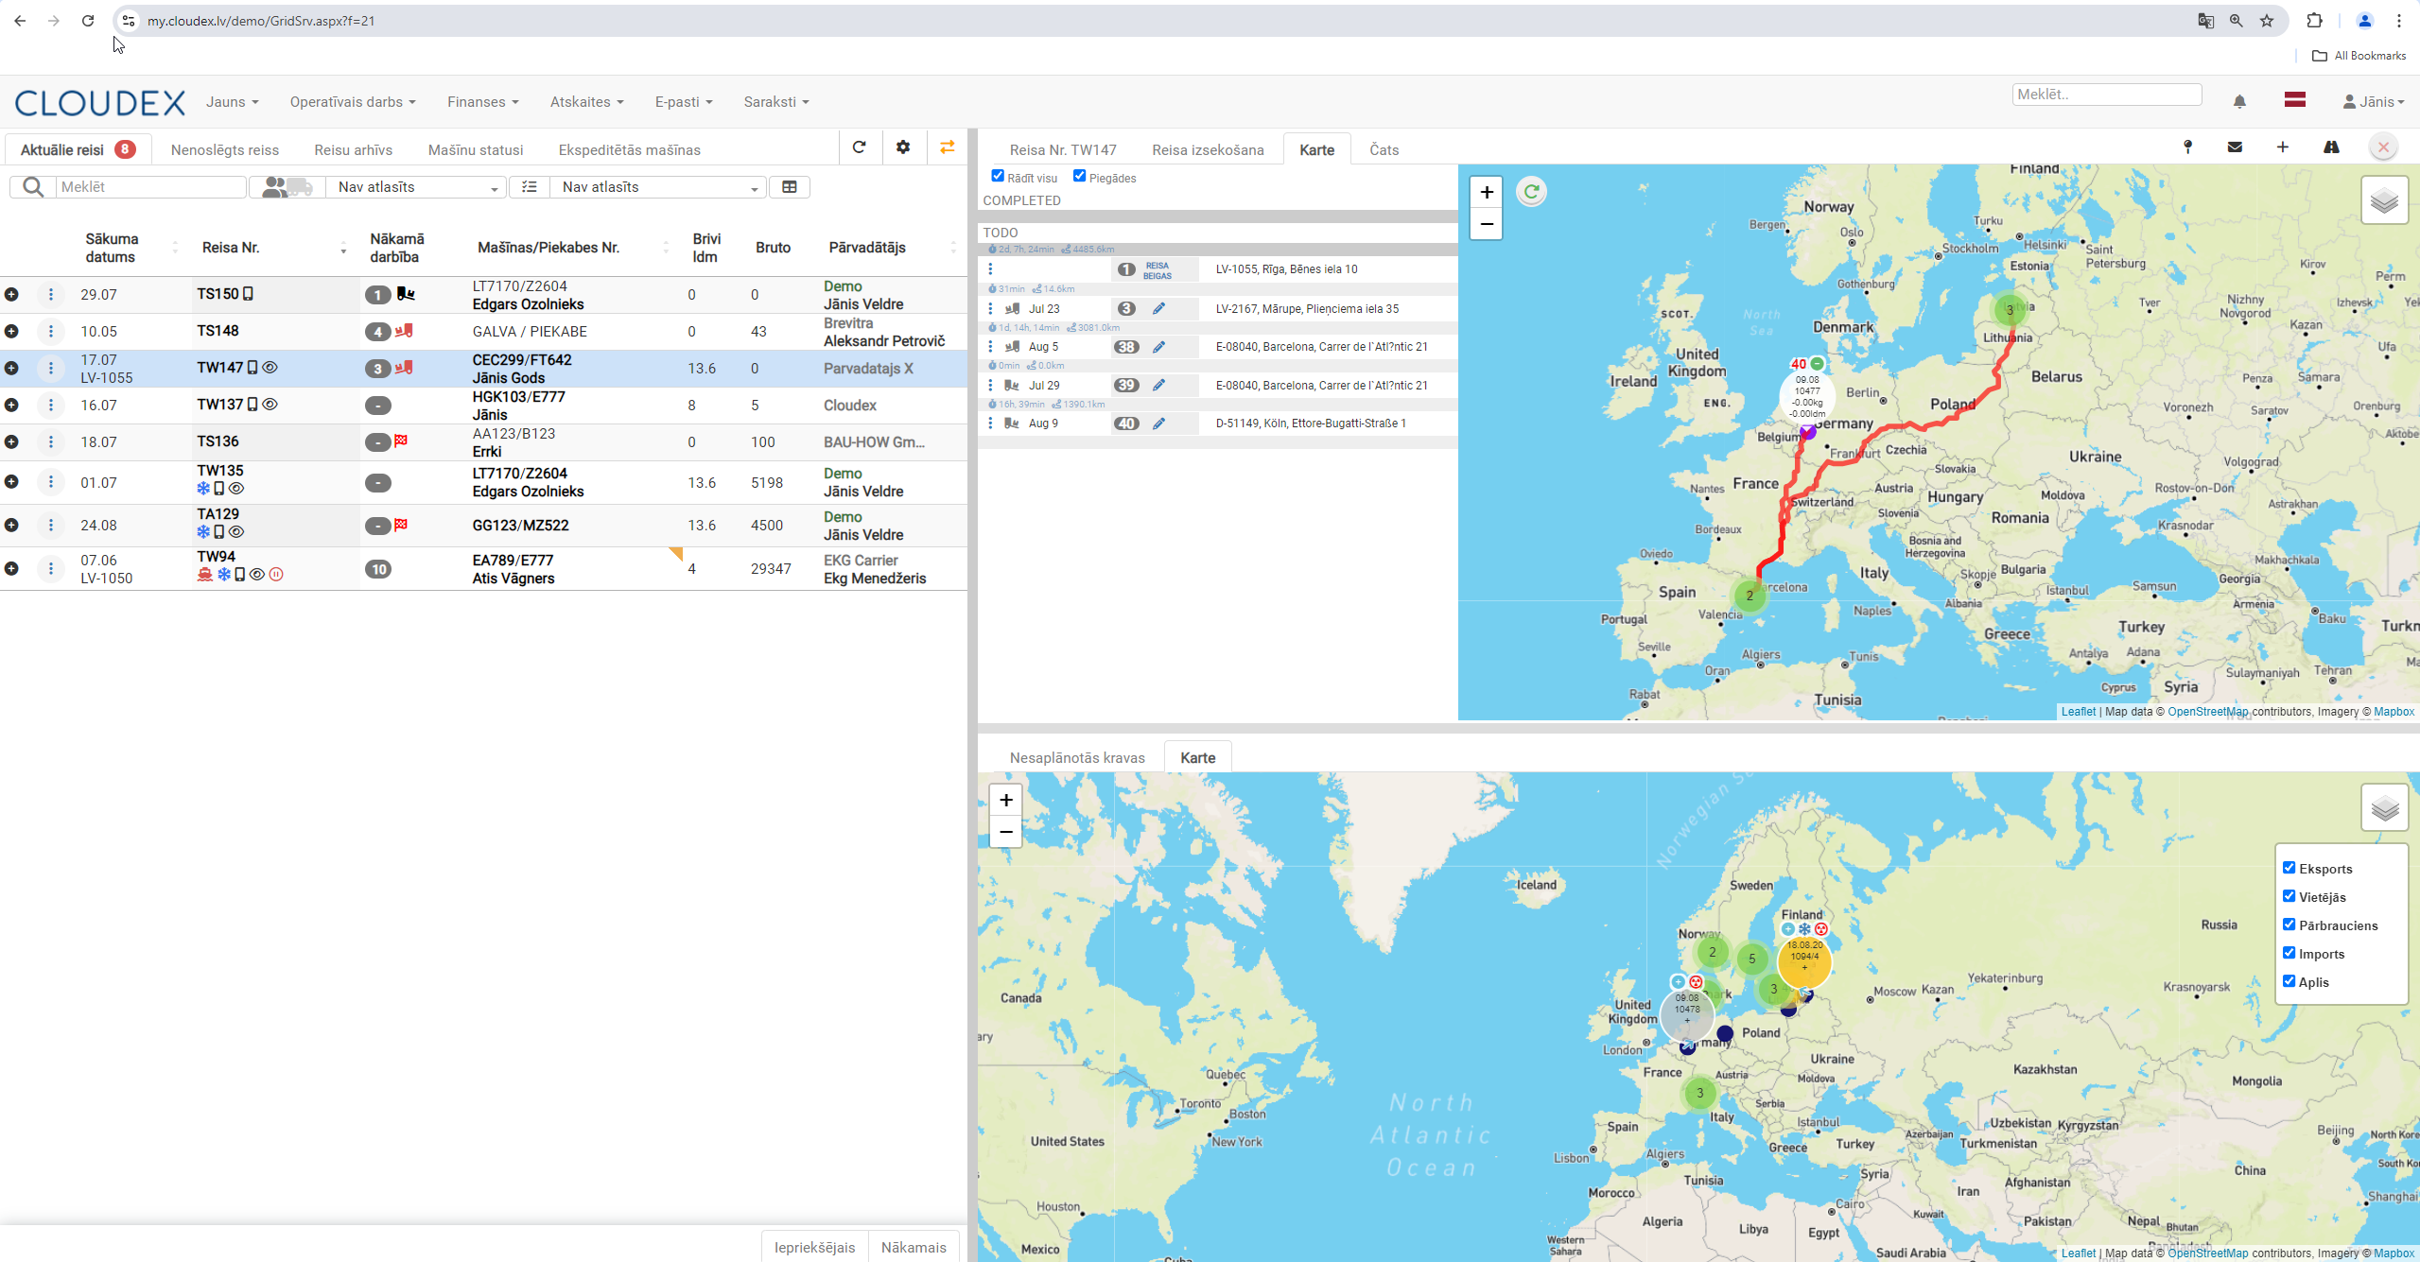This screenshot has width=2420, height=1262.
Task: Switch to the Reisa izsekošana tab
Action: (1208, 150)
